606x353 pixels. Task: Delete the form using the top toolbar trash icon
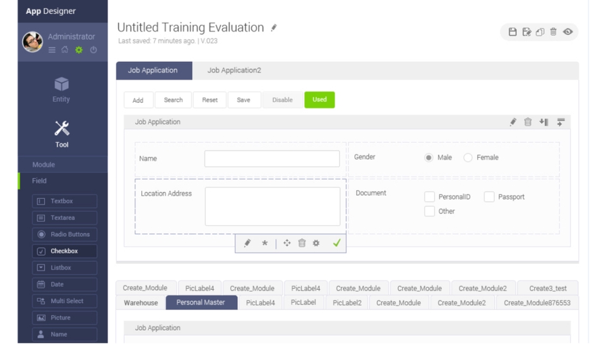pos(553,32)
